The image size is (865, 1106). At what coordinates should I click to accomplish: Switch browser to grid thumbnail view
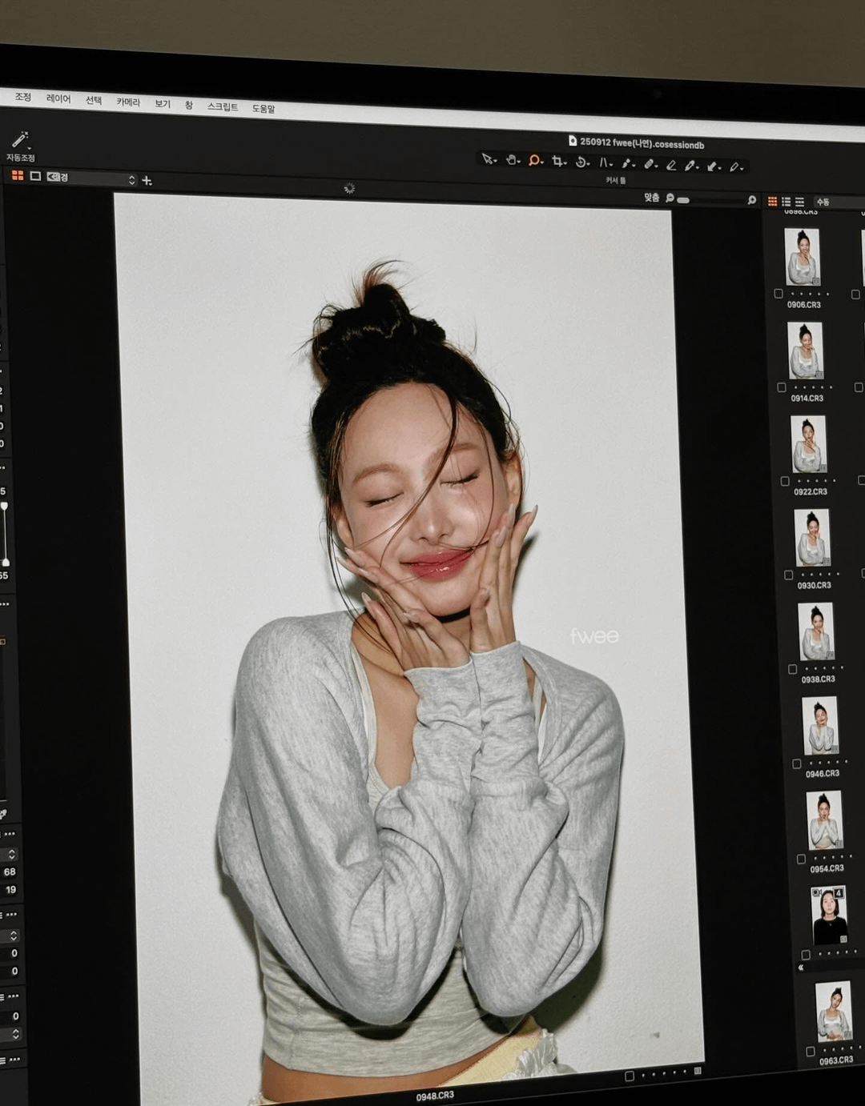[772, 201]
